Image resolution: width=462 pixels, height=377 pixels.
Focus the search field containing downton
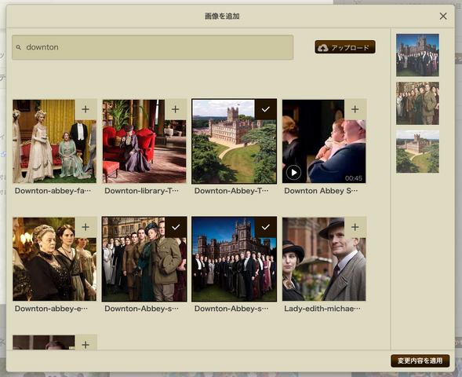point(153,47)
